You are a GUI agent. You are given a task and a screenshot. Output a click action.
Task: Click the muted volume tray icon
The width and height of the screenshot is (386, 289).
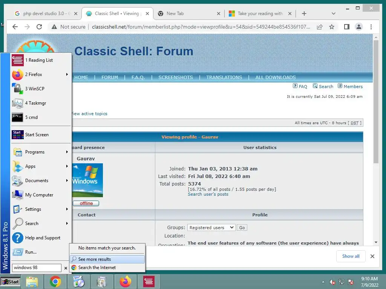(332, 282)
